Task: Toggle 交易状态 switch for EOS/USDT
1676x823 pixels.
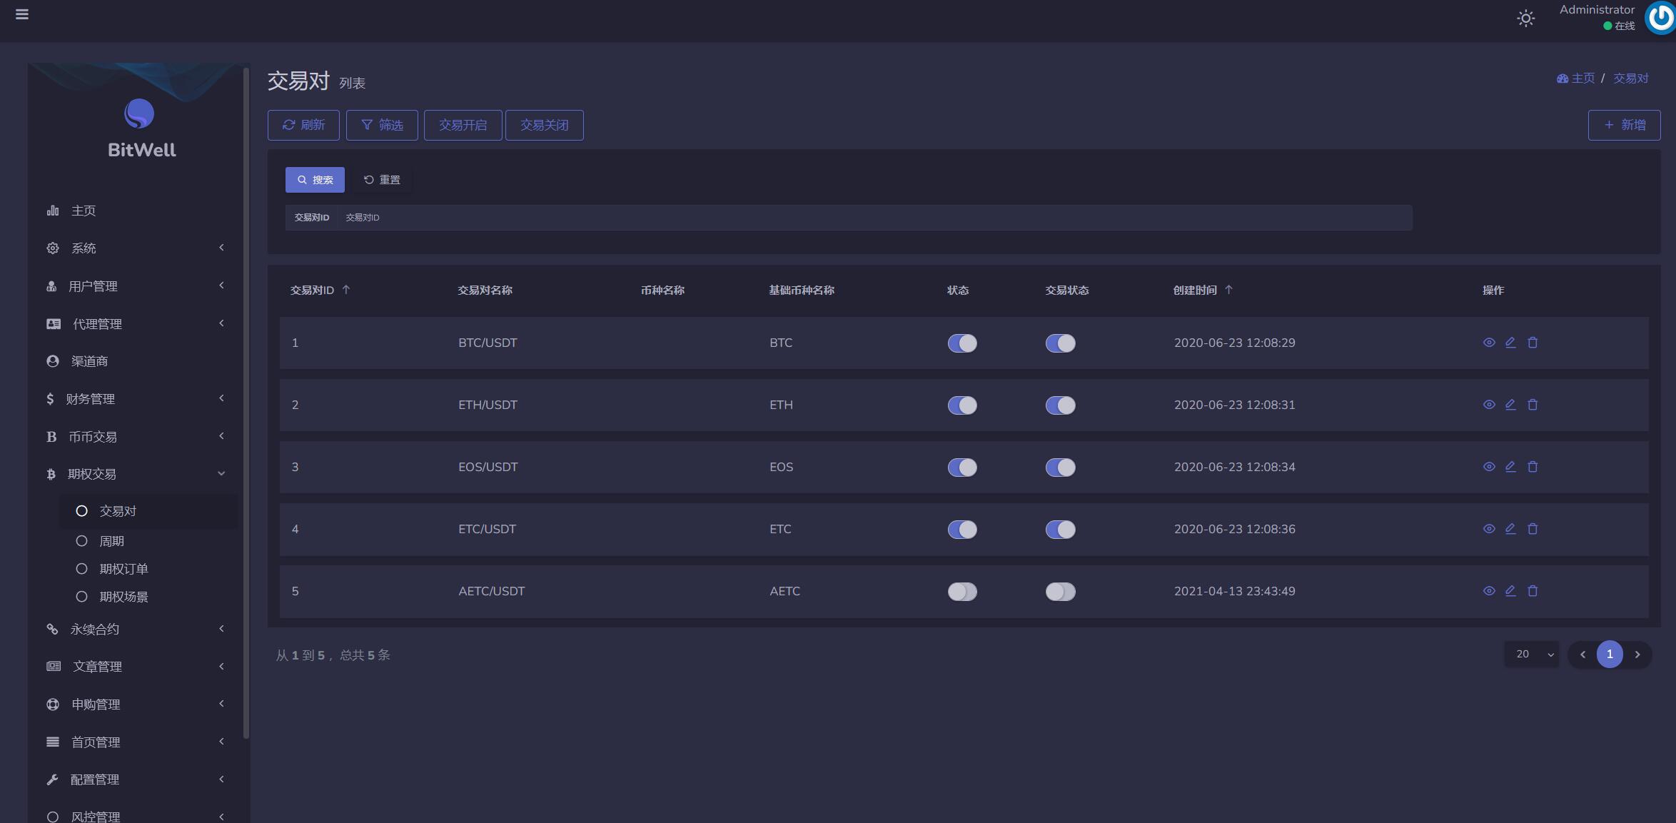Action: tap(1061, 468)
